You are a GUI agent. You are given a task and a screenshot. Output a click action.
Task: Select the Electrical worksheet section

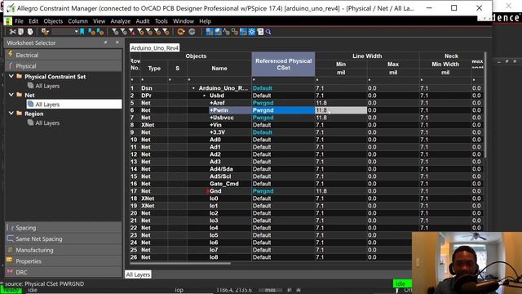[x=64, y=55]
